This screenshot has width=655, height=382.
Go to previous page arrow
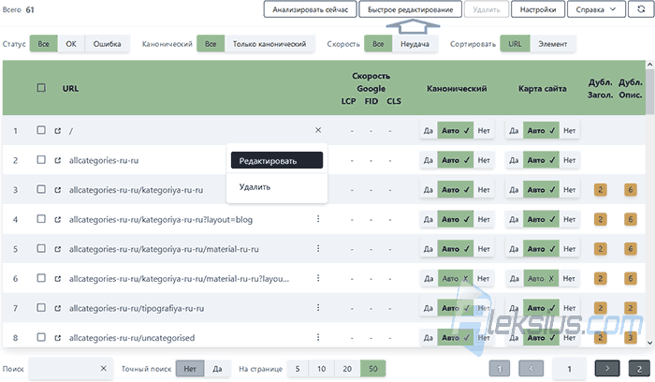click(531, 368)
